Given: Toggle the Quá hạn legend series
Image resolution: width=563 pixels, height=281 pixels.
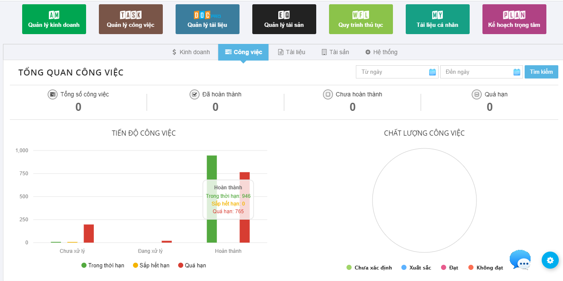Looking at the screenshot, I should click(x=192, y=265).
